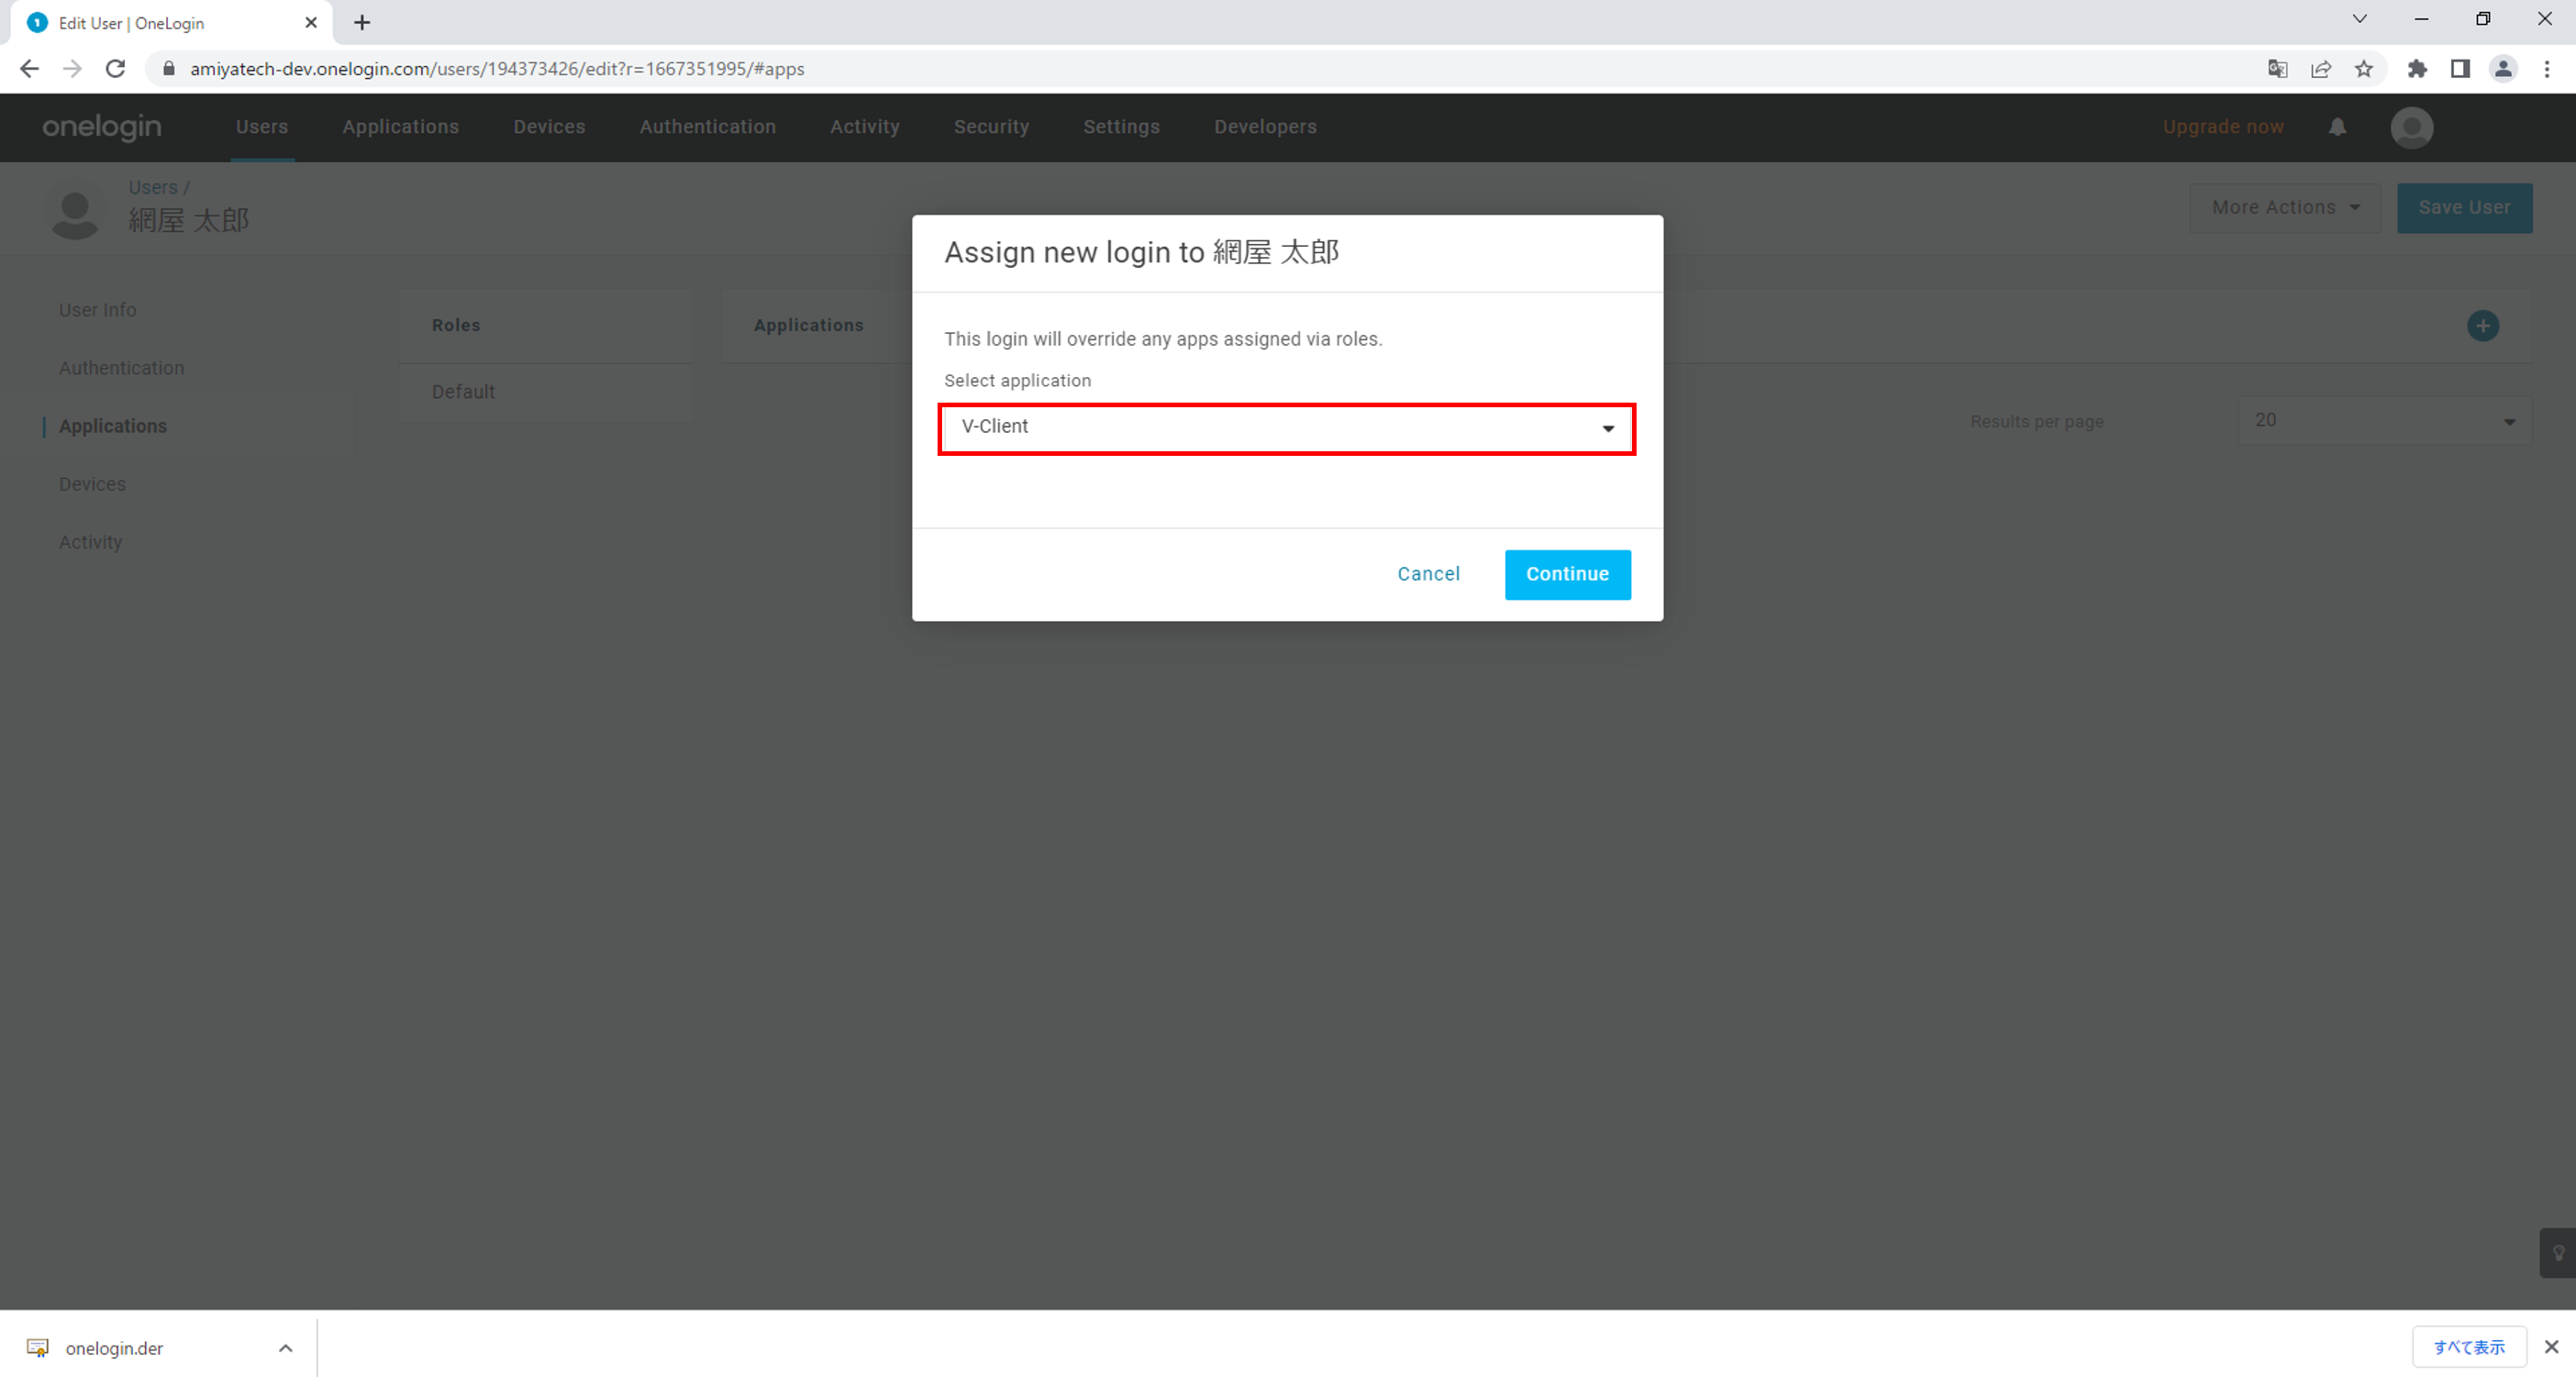2576x1385 pixels.
Task: Select Applications in sidebar
Action: click(112, 426)
